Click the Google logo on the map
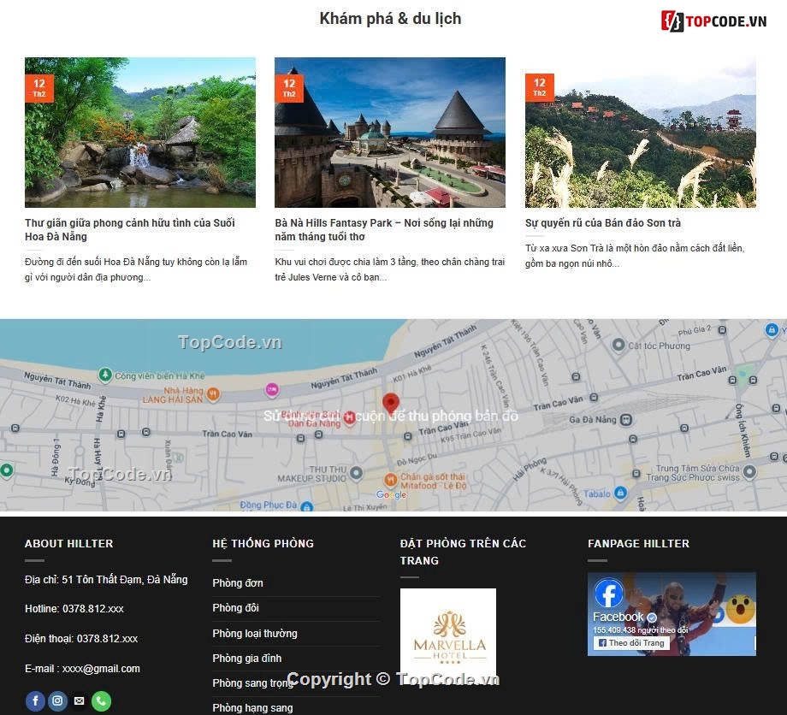787x715 pixels. pyautogui.click(x=392, y=493)
